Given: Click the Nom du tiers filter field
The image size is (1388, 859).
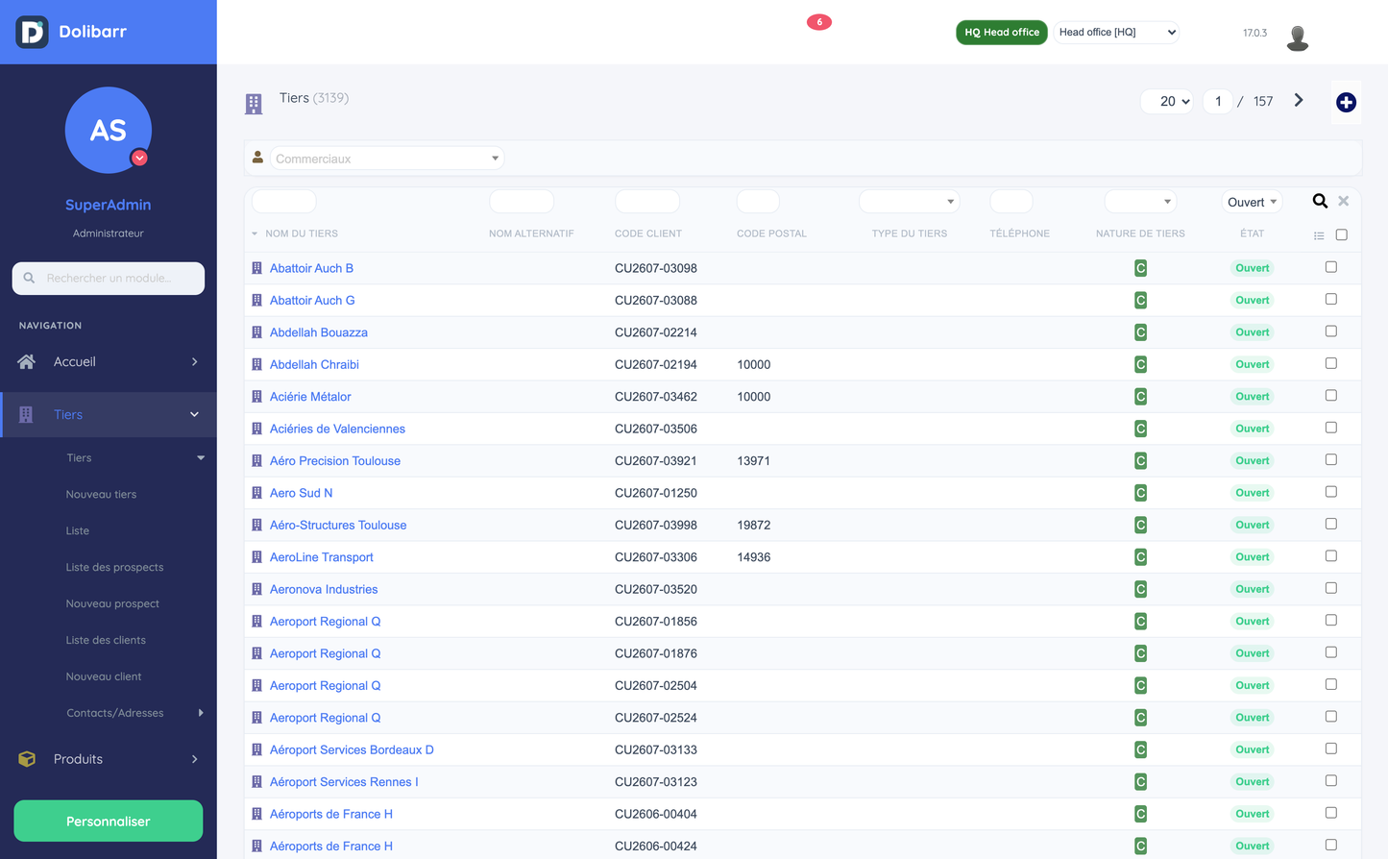Looking at the screenshot, I should pos(283,201).
